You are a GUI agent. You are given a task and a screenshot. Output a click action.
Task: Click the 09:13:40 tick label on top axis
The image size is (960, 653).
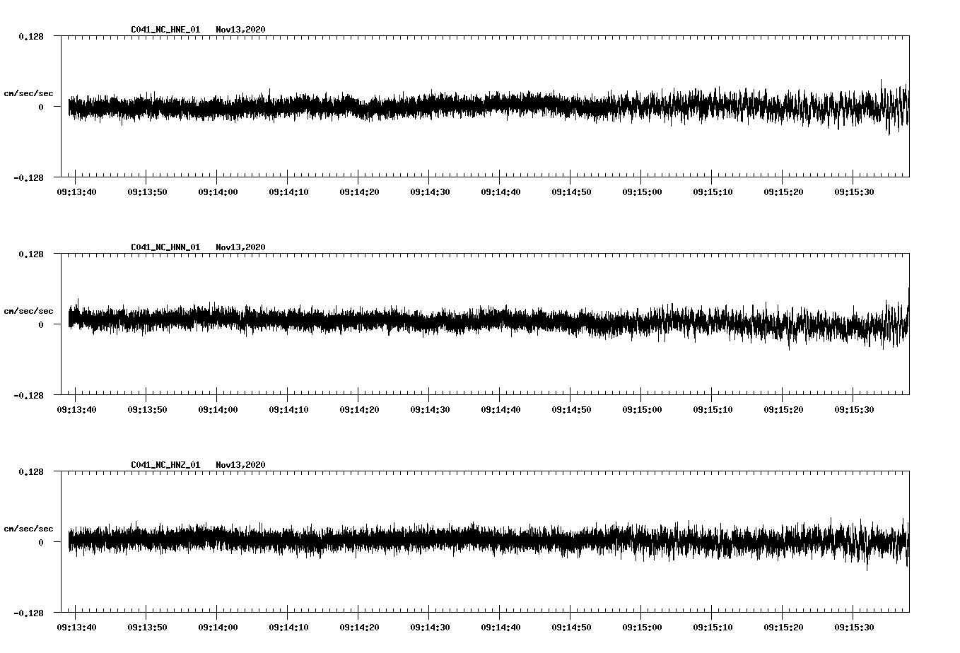point(76,190)
